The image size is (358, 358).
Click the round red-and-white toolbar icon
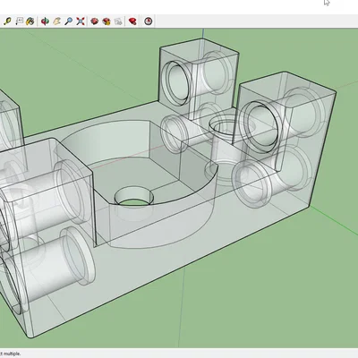(x=149, y=21)
